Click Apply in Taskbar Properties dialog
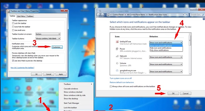 [x=61, y=74]
